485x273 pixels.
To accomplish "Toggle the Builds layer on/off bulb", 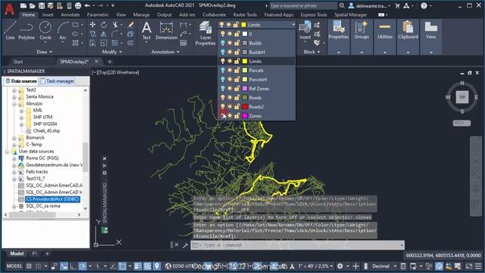I will pyautogui.click(x=223, y=43).
